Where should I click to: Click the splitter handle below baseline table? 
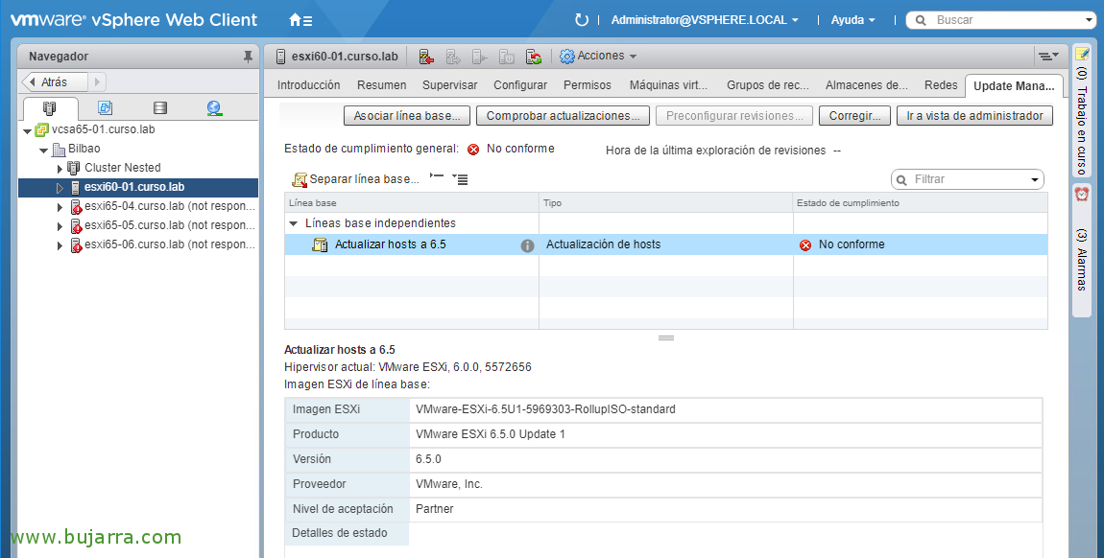666,338
